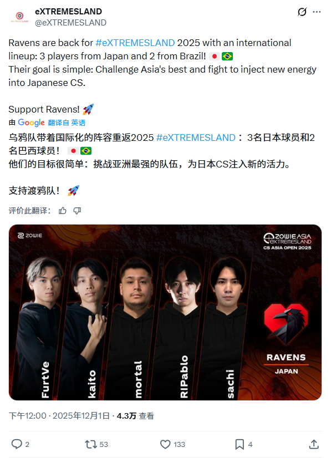Screen dimensions: 331x458
Task: Open the @eXTREMESLAND handle link
Action: click(x=71, y=23)
